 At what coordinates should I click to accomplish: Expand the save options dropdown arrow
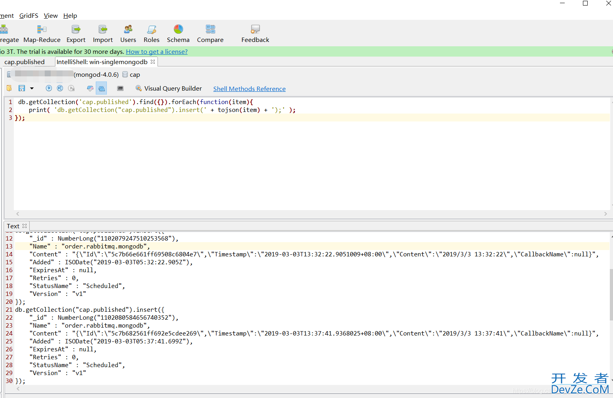tap(32, 89)
